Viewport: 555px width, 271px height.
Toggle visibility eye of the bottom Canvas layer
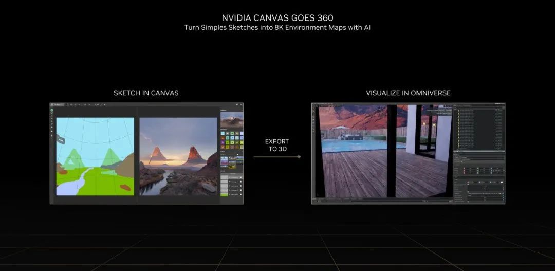click(x=229, y=194)
